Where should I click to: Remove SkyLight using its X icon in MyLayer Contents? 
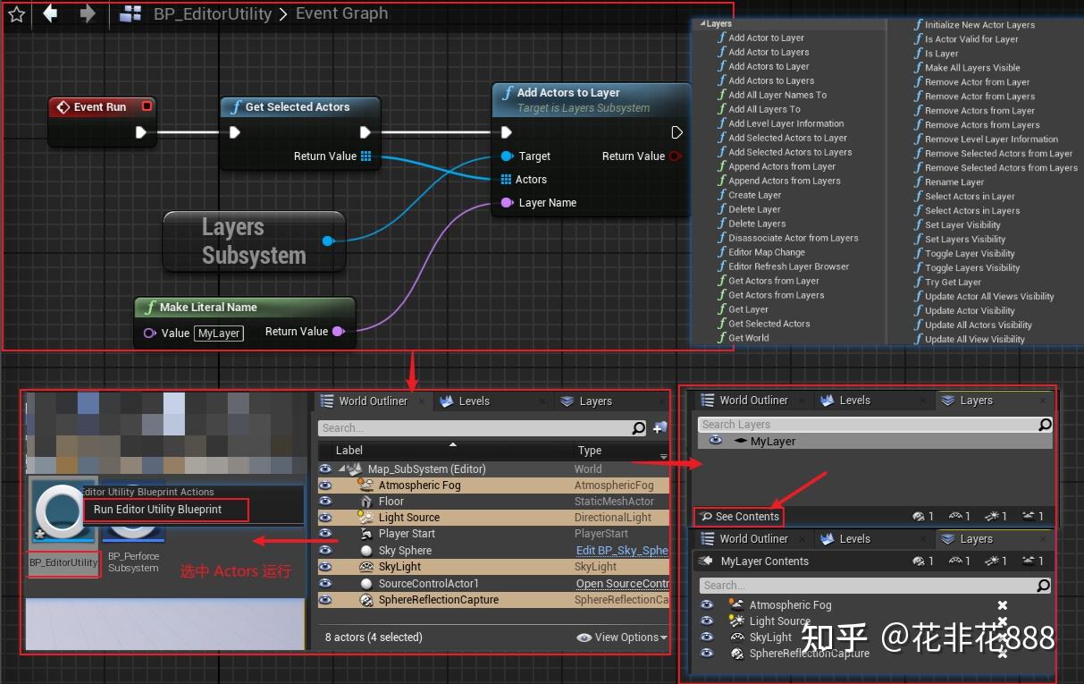tap(1003, 637)
